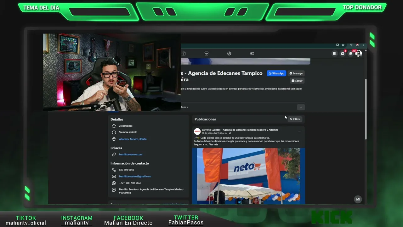Open the post author name link
Screen dimensions: 403x227
point(240,130)
